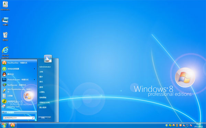Open 计算机 in the Start menu right pane

(x=42, y=92)
